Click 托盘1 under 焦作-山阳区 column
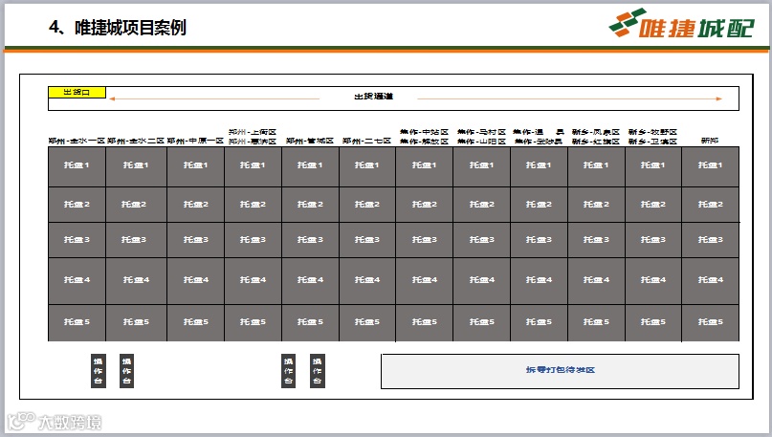This screenshot has height=437, width=772. tap(481, 166)
